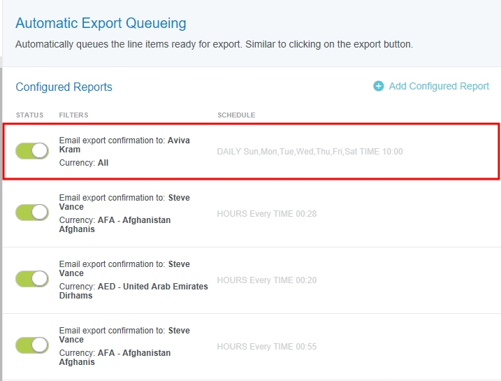Select the Aviva Kram email confirmation filter text
The height and width of the screenshot is (381, 501).
pyautogui.click(x=124, y=145)
